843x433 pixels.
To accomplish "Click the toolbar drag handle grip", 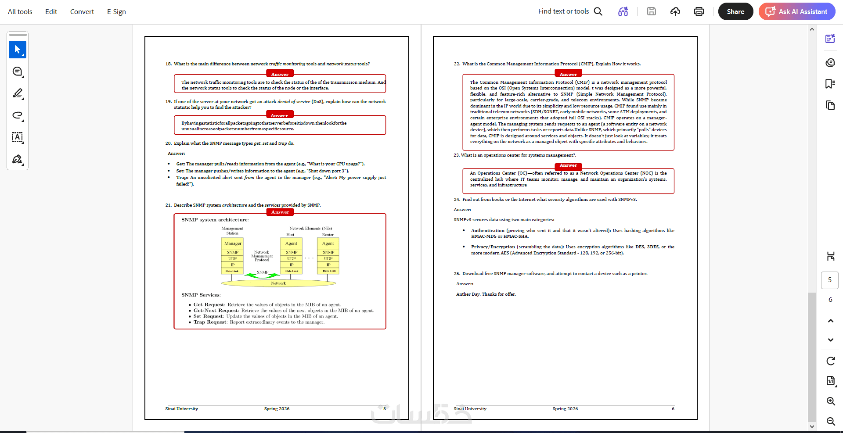I will [18, 35].
